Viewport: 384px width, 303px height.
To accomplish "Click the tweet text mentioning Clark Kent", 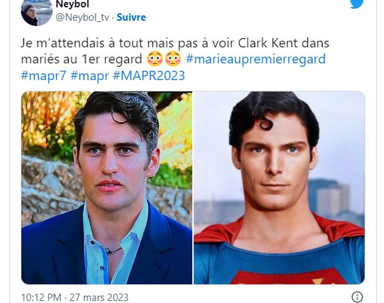I will [175, 43].
